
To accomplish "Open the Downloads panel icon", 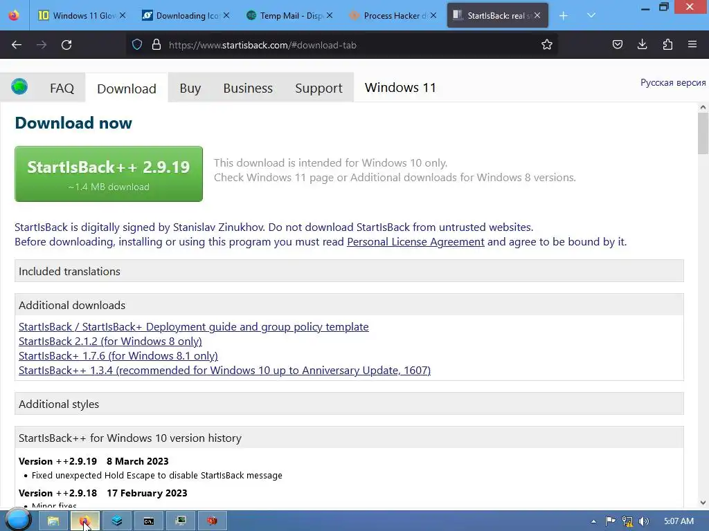I will tap(642, 45).
